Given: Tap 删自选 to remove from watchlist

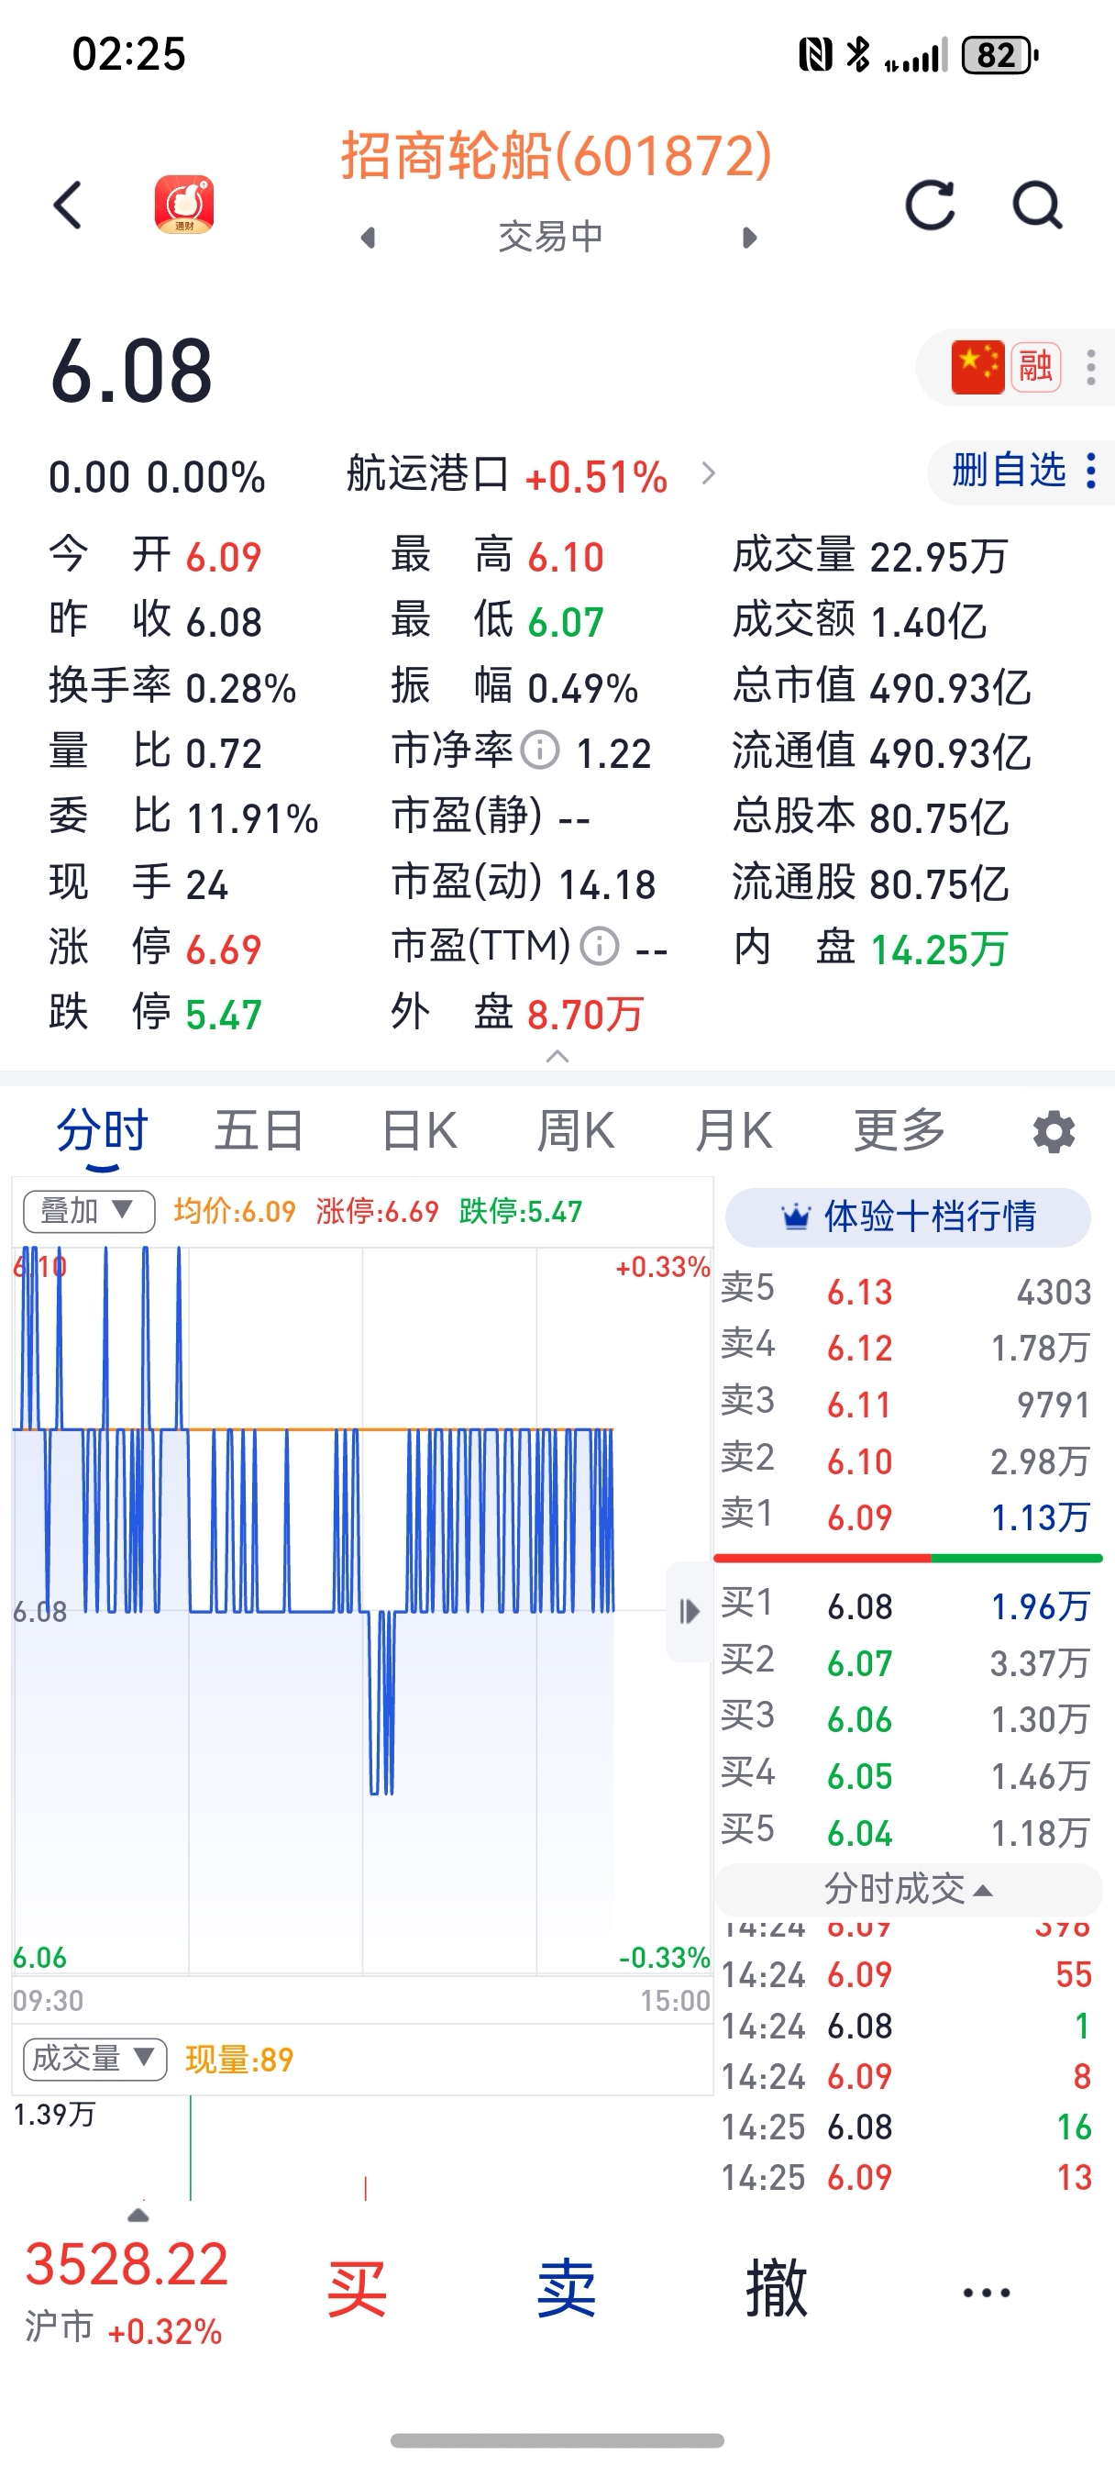Looking at the screenshot, I should coord(1009,471).
